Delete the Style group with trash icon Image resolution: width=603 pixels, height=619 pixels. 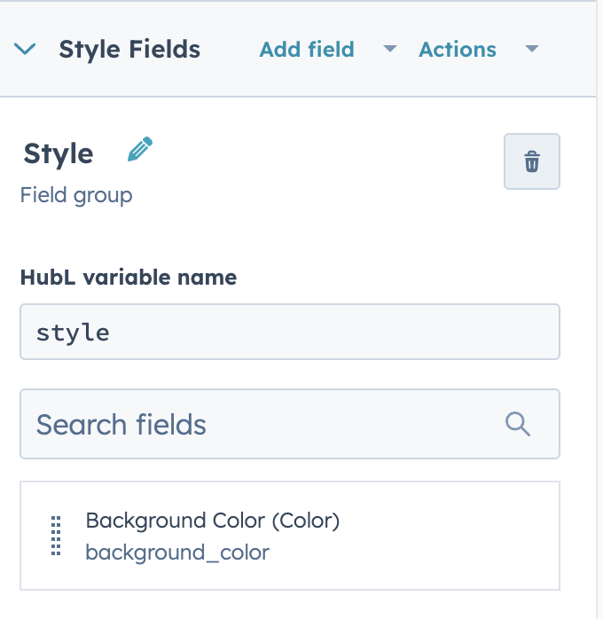[x=531, y=161]
